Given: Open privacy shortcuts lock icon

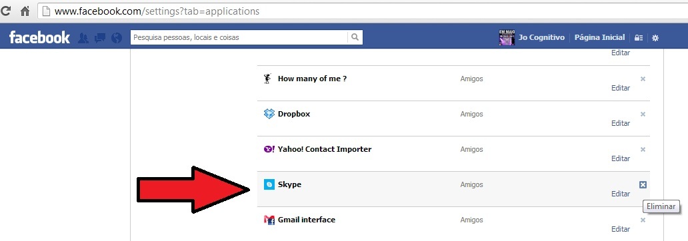Looking at the screenshot, I should 639,38.
